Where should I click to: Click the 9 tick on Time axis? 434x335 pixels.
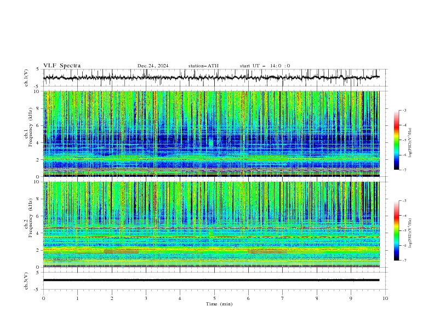coord(351,298)
